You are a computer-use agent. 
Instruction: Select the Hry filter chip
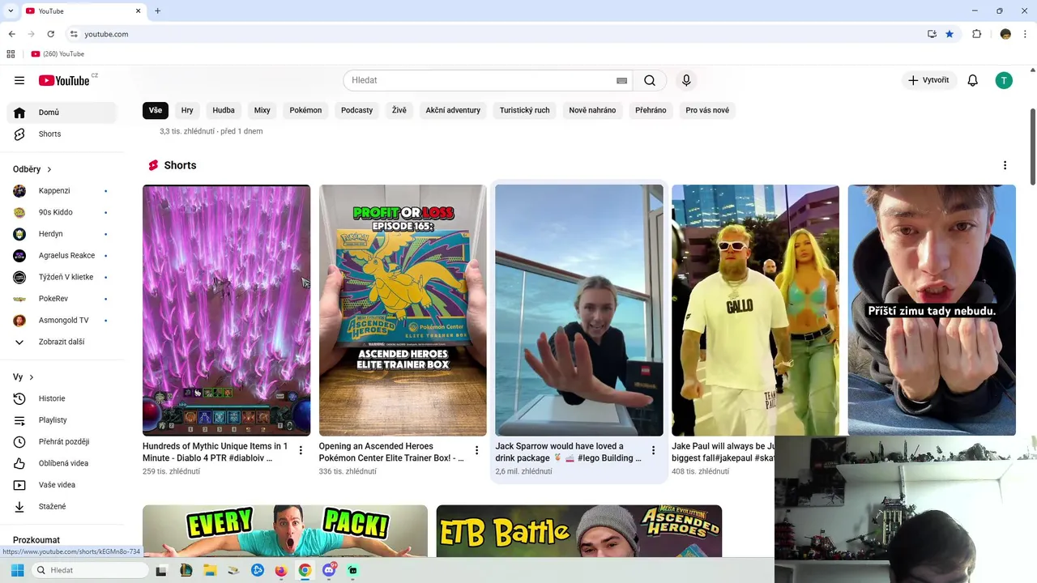point(187,110)
